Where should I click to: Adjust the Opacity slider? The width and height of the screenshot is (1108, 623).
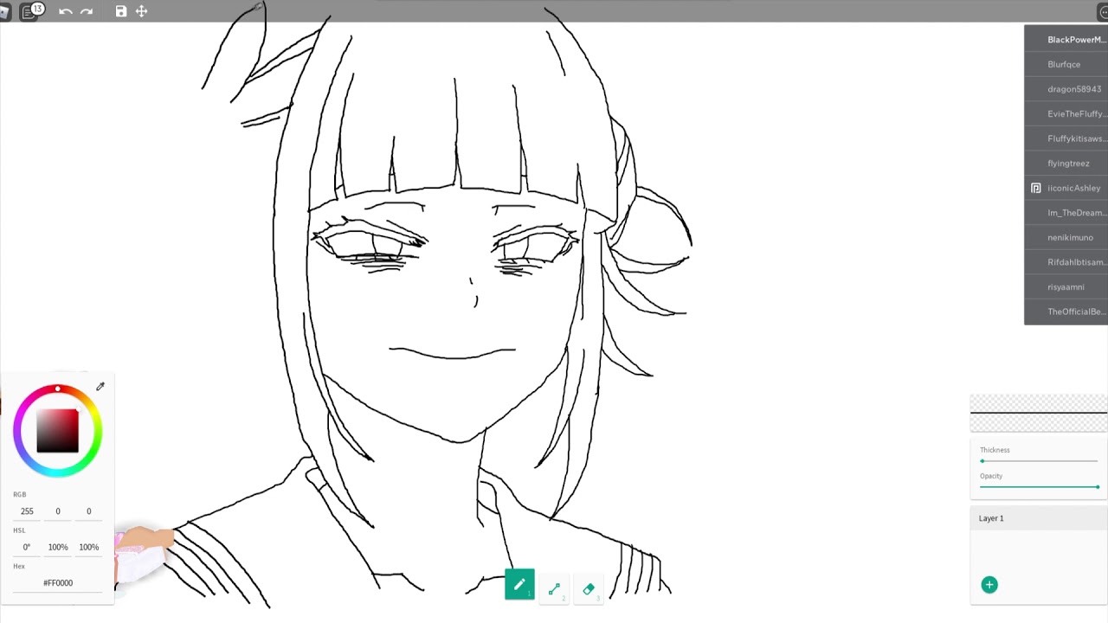1039,486
